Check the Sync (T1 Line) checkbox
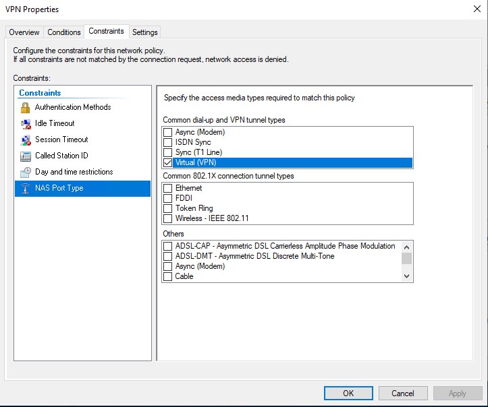The height and width of the screenshot is (407, 488). [168, 152]
